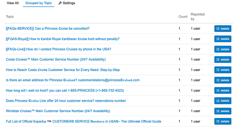Image resolution: width=240 pixels, height=128 pixels.
Task: Show details for Princess 24 hour service topic
Action: point(223,101)
